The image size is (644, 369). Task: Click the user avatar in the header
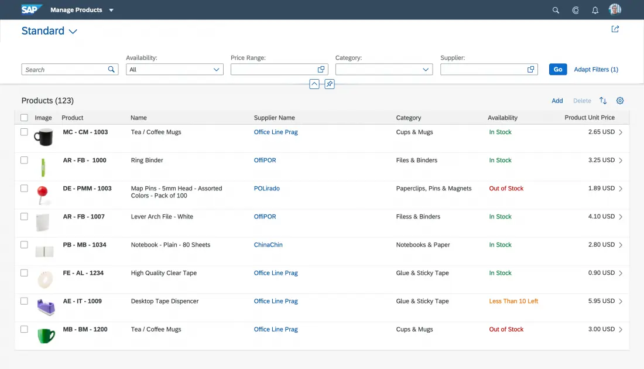pos(615,9)
